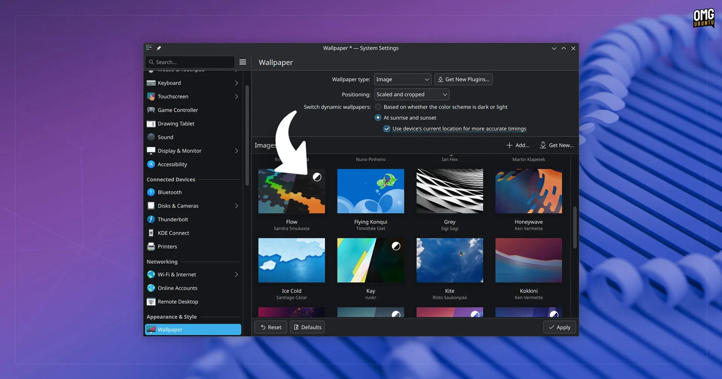Image resolution: width=722 pixels, height=379 pixels.
Task: Open the Wallpaper type dropdown
Action: coord(402,79)
